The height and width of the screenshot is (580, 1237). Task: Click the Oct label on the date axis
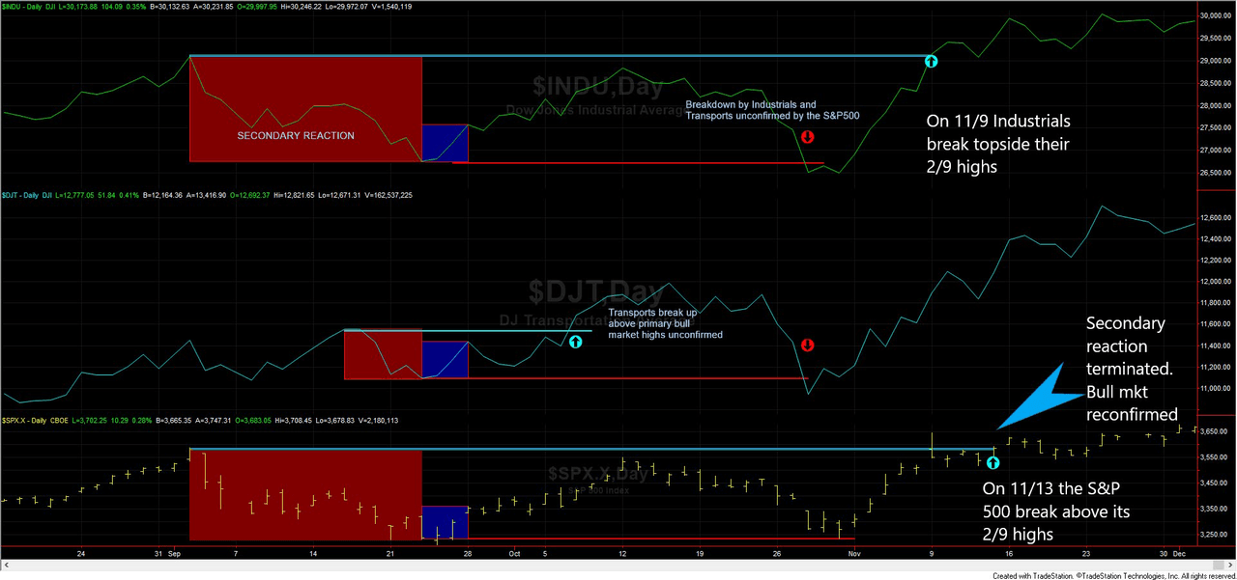515,554
